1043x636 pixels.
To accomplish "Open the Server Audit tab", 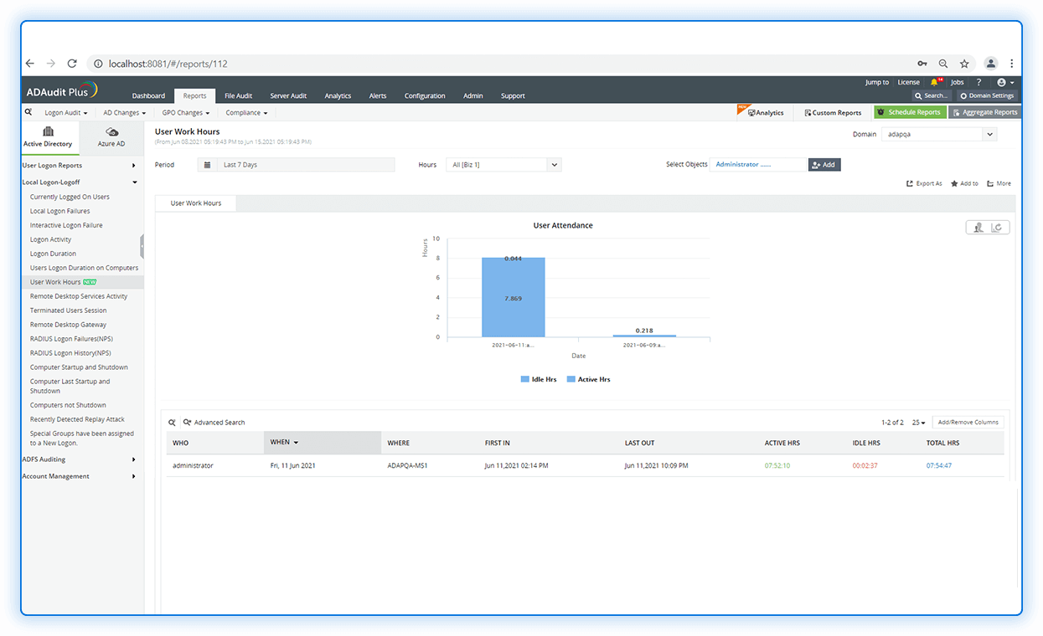I will tap(288, 96).
